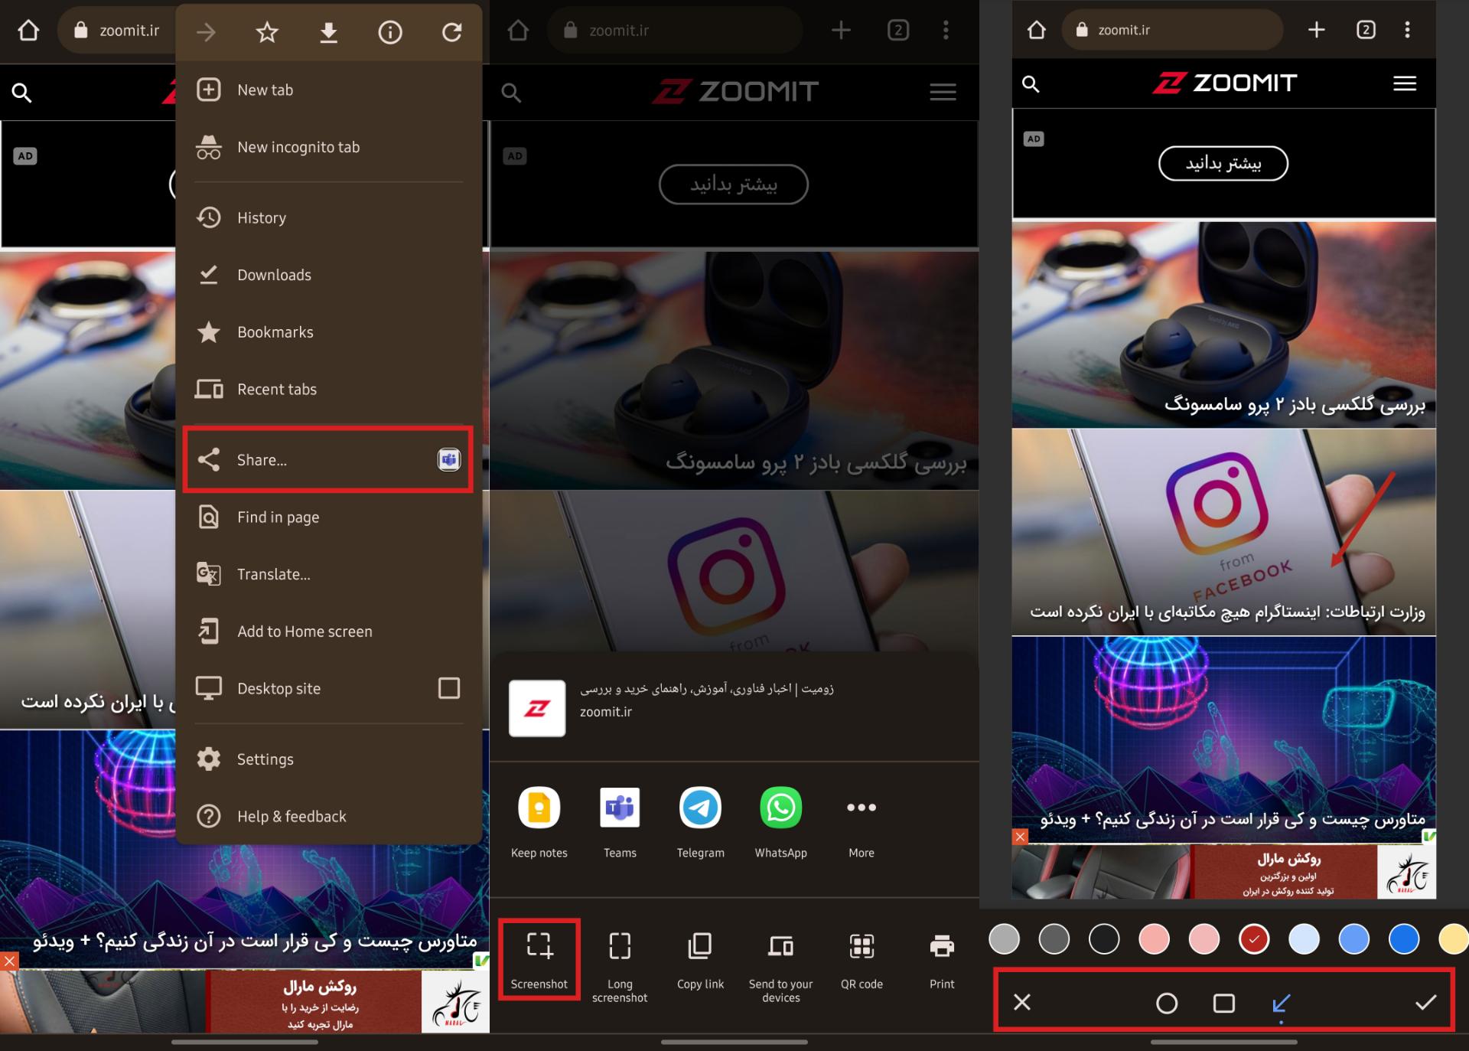Confirm screenshot edits with the checkmark

pos(1425,1002)
